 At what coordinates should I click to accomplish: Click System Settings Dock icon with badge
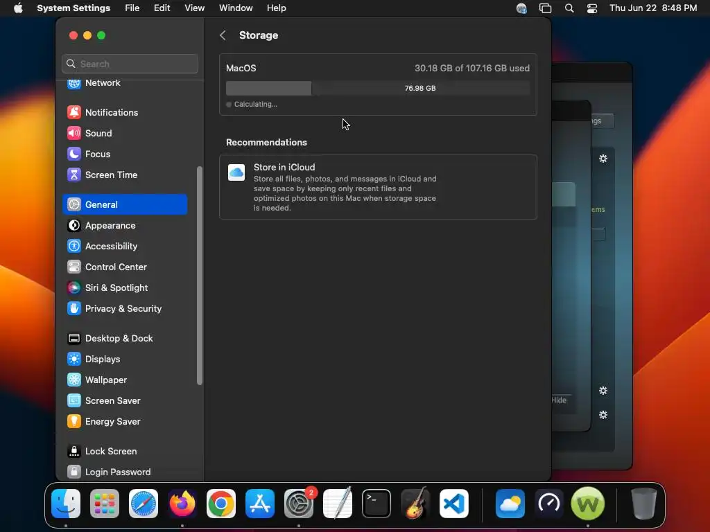point(299,504)
